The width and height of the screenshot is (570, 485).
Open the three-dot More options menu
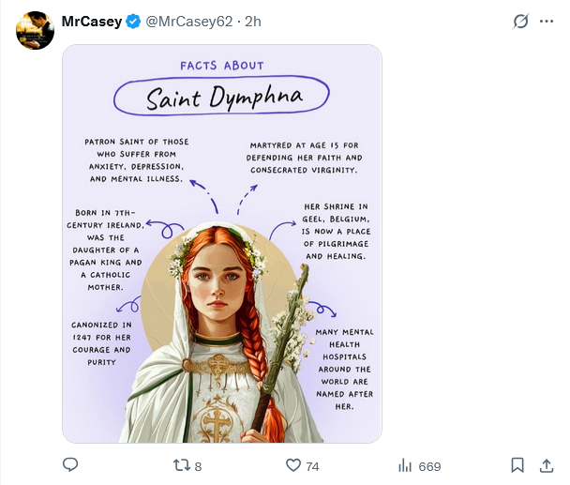[548, 22]
